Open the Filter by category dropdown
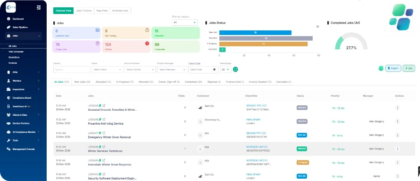Viewport: 420px width, 181px height. point(185,23)
